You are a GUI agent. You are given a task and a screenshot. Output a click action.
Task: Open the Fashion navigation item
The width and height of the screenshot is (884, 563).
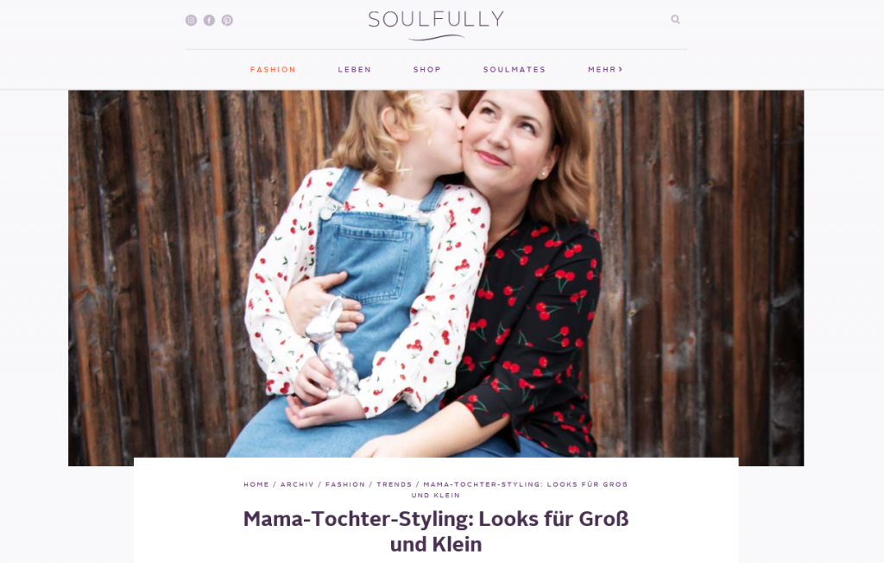pos(273,69)
